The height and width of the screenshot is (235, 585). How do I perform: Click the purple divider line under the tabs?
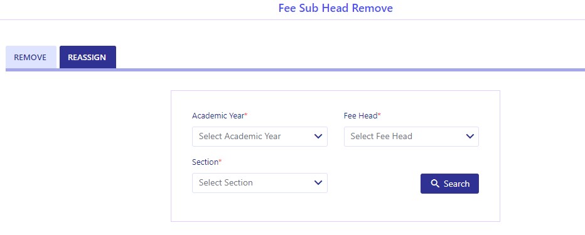295,70
